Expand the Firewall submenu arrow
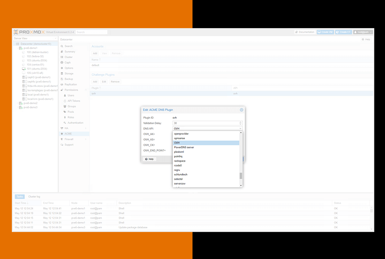Screen dimensions: 385x259 [86, 139]
